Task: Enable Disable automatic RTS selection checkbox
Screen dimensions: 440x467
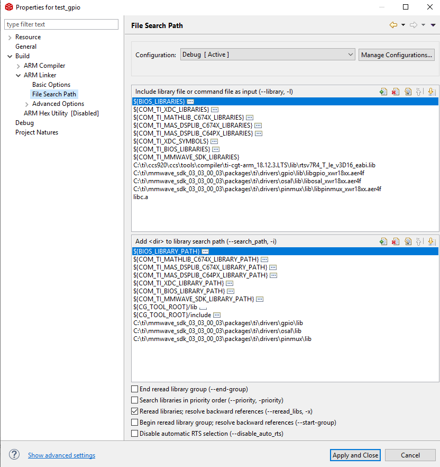Action: [x=135, y=433]
